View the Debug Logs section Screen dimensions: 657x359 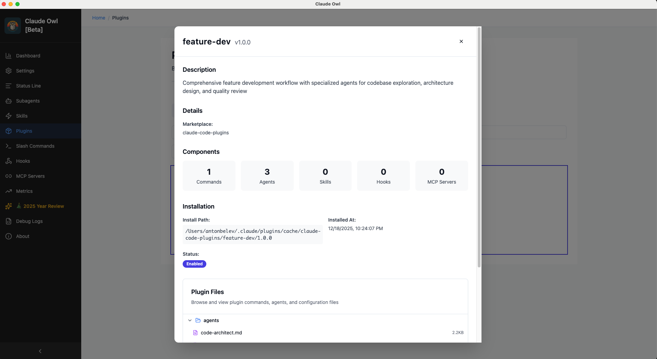tap(29, 221)
